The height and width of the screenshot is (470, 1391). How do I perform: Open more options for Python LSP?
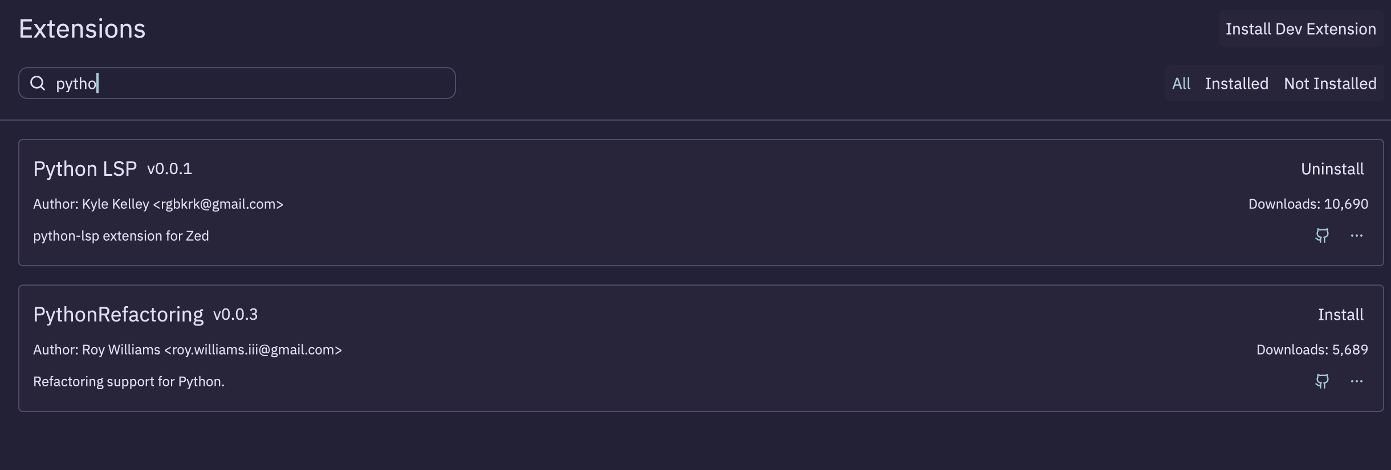pos(1357,236)
